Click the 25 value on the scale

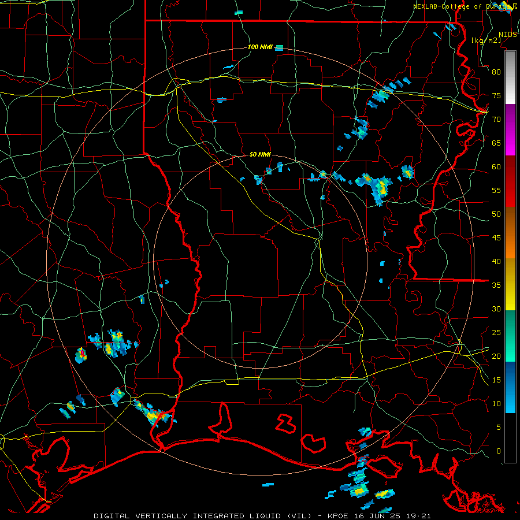496,333
